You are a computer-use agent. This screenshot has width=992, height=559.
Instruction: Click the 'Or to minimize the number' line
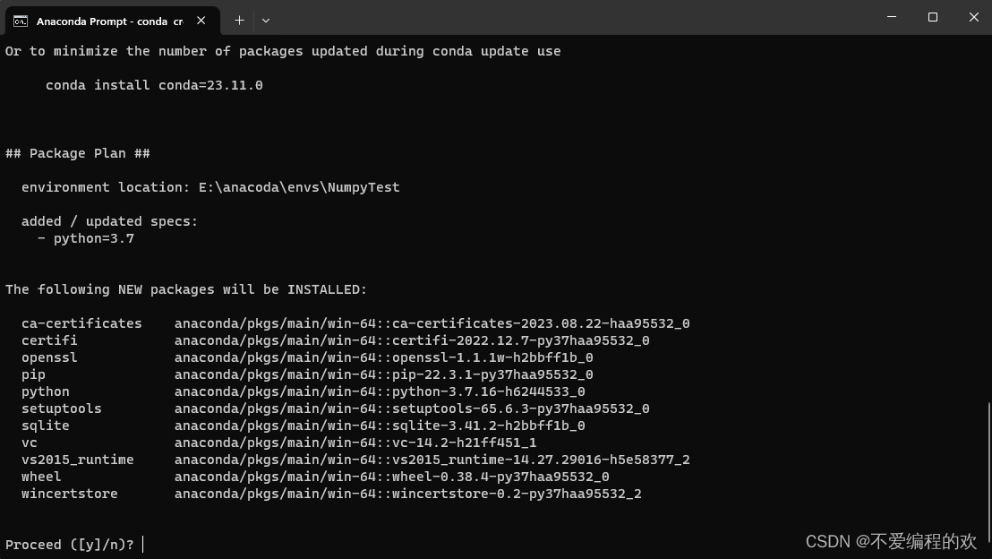283,51
